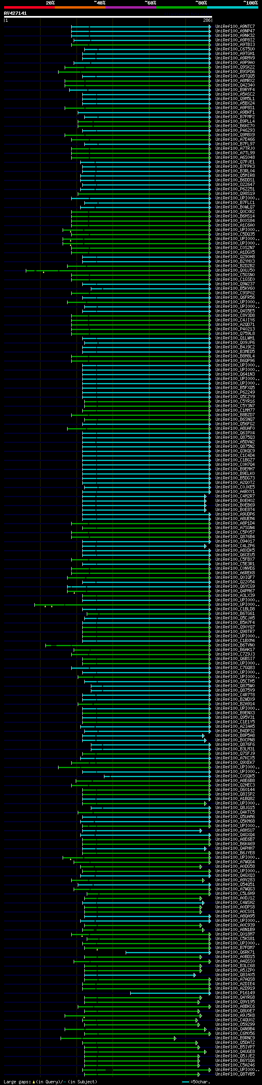Open hit UniRef100_C6T5U0
Screen dimensions: 262x1085
pos(235,49)
